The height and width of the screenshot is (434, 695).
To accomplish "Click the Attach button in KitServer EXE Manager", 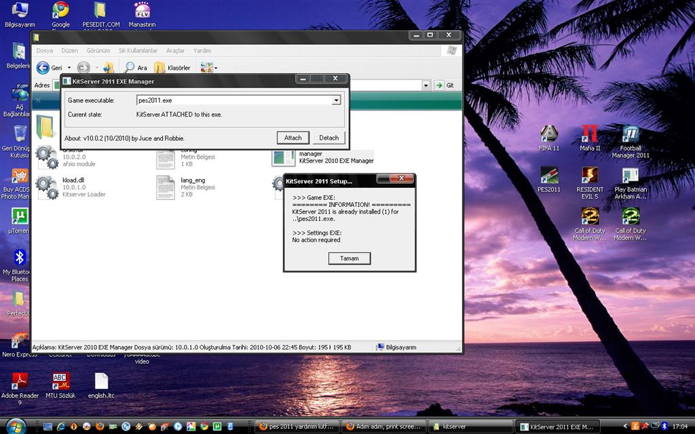I will 293,138.
